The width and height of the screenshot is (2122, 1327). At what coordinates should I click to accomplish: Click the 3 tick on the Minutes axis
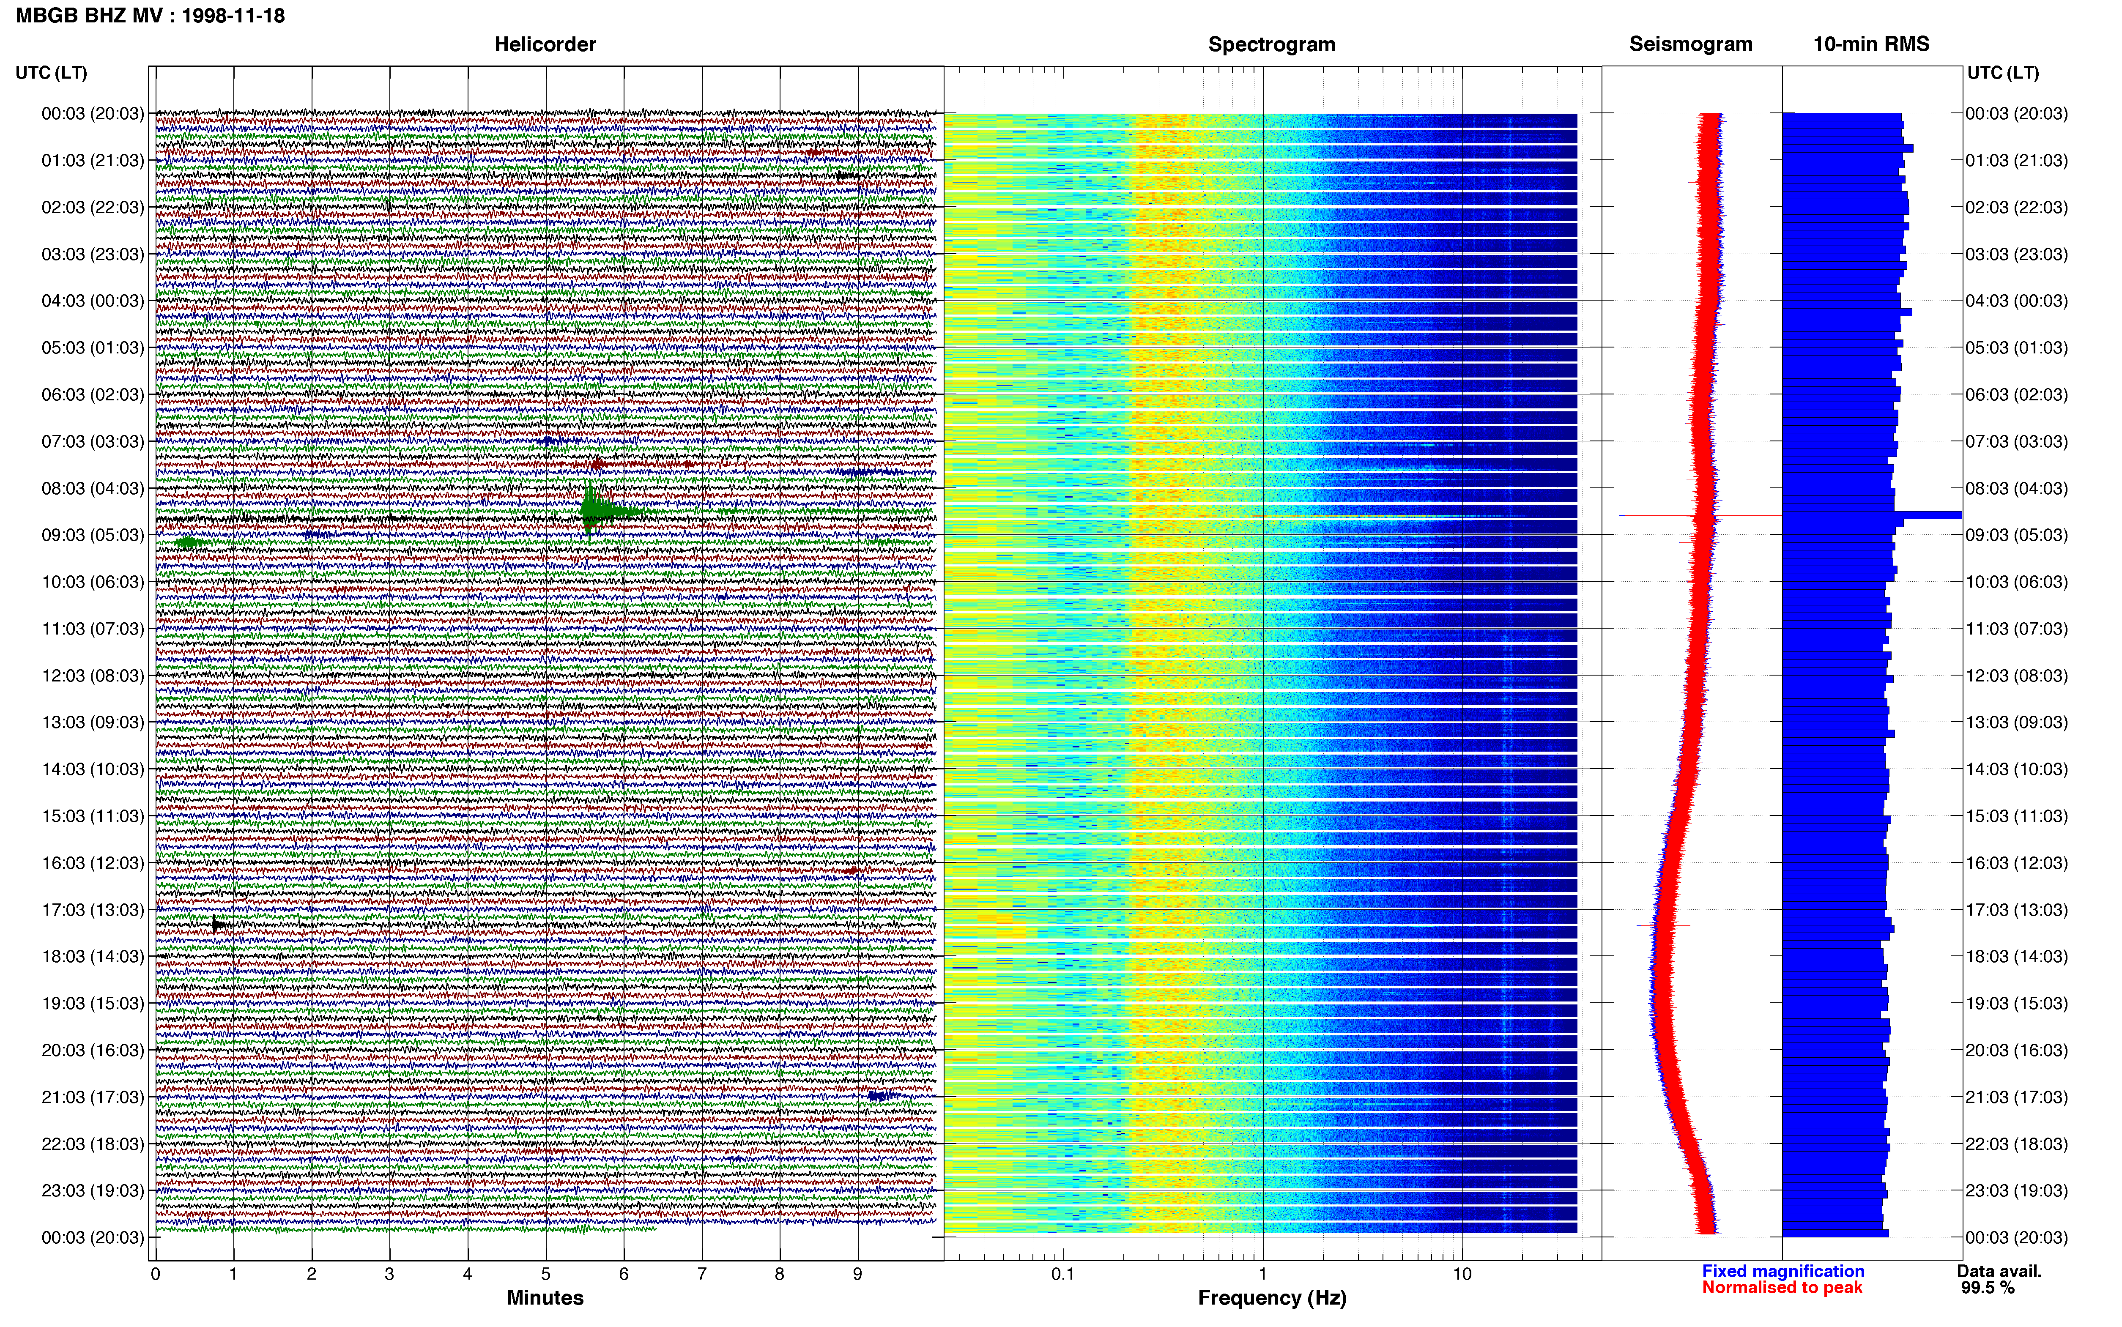pos(390,1274)
